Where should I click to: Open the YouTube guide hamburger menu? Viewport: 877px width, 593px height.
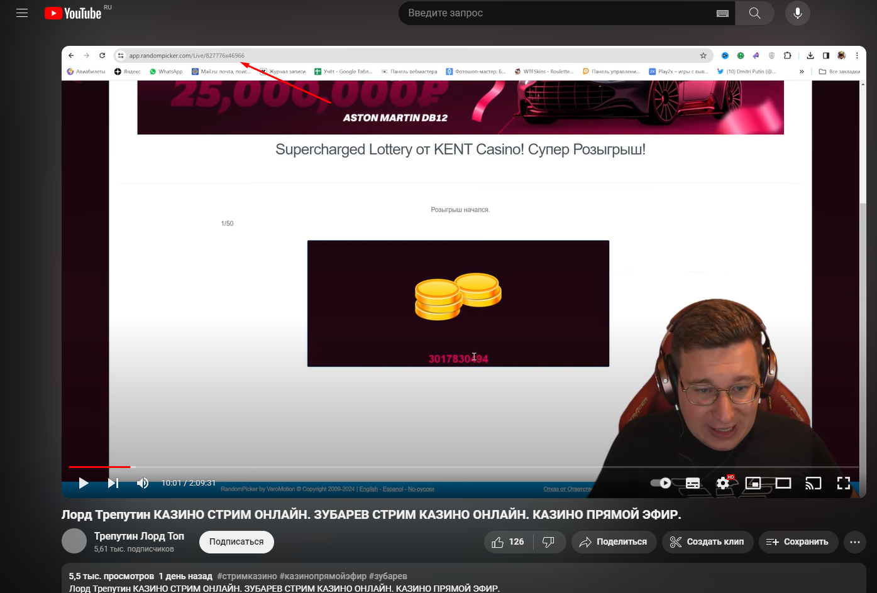coord(22,13)
